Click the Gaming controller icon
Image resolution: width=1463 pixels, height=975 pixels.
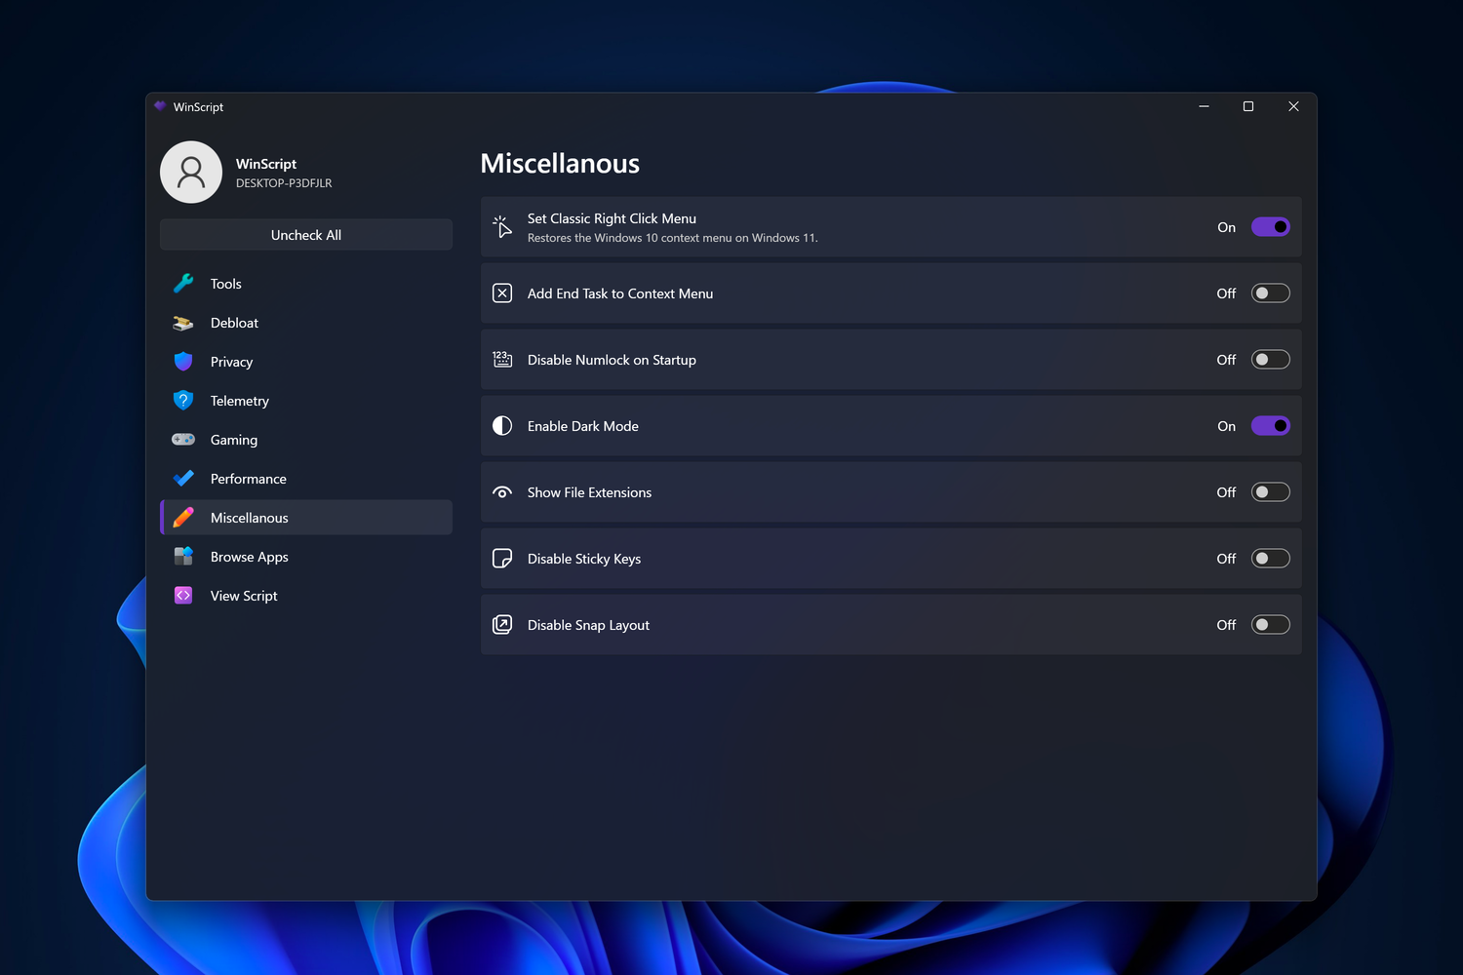pyautogui.click(x=183, y=440)
